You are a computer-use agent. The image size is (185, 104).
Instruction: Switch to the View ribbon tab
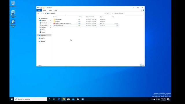[55, 10]
